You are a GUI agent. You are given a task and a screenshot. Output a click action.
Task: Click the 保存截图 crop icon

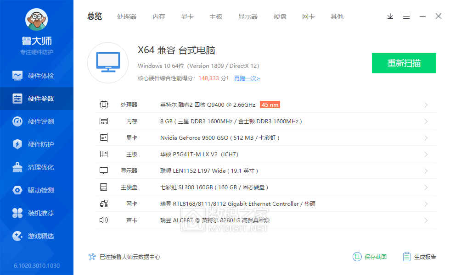tap(357, 257)
